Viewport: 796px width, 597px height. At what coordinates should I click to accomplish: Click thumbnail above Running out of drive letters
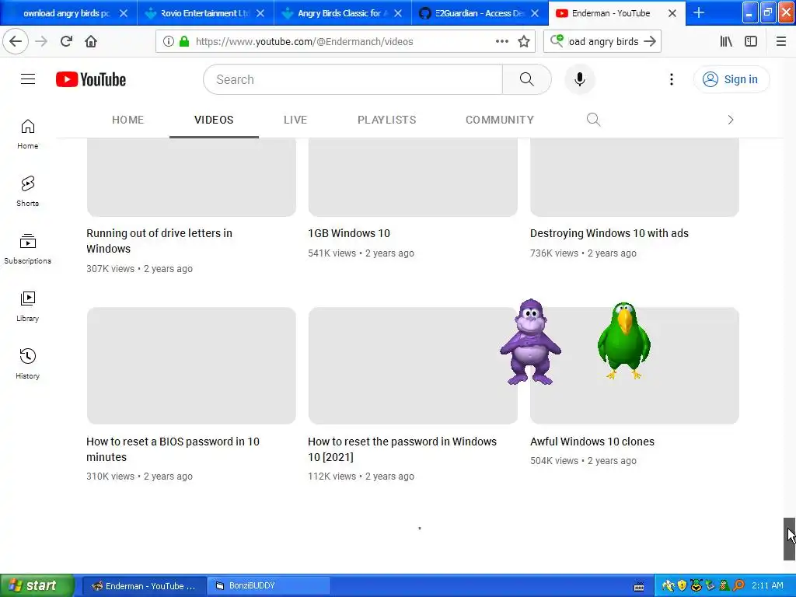[191, 177]
